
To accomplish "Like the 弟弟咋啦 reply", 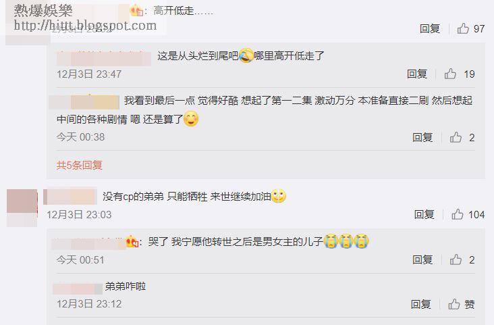I will [454, 304].
